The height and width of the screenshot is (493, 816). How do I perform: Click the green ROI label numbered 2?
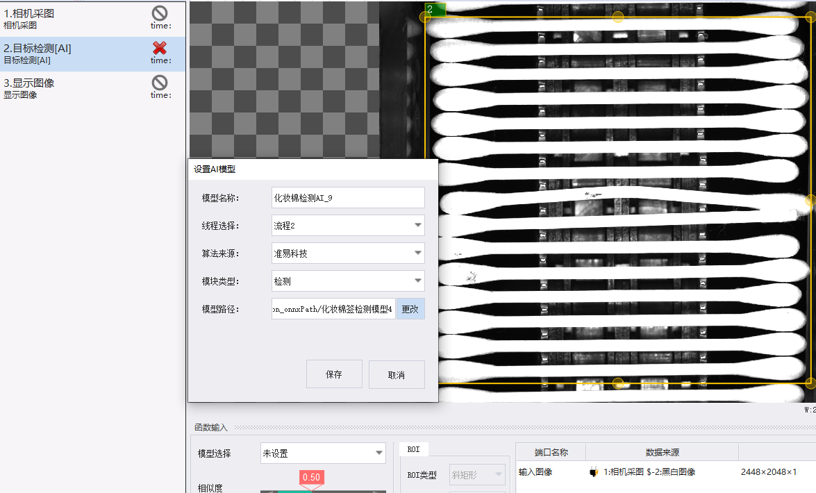(x=435, y=9)
